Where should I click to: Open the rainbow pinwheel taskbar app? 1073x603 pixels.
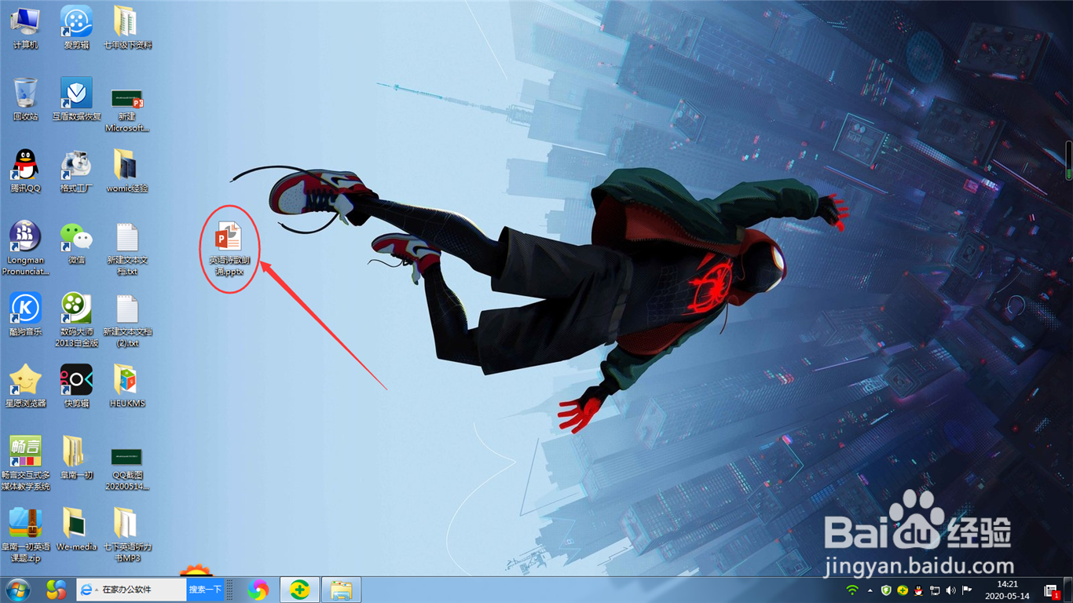click(x=258, y=590)
